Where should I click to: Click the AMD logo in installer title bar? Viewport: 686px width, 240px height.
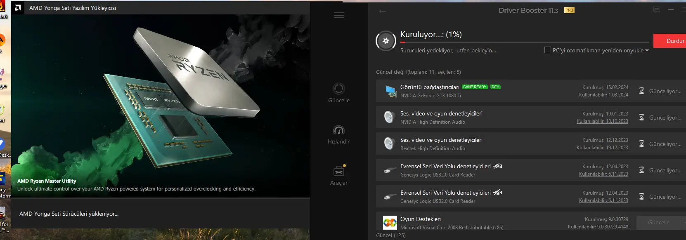point(17,7)
